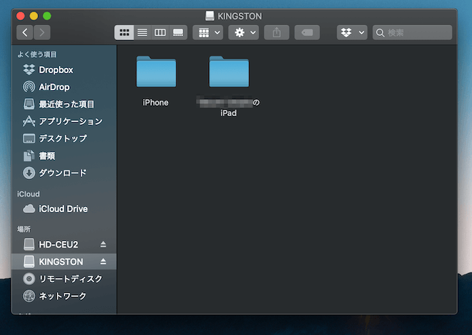Select the iPhone folder
The image size is (472, 335).
pos(156,72)
